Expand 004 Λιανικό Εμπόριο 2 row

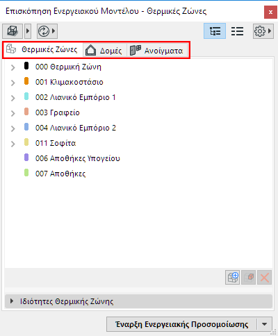[13, 128]
